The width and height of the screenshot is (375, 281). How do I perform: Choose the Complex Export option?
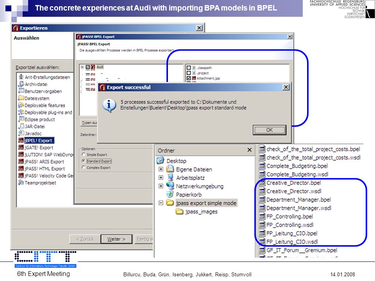(84, 167)
